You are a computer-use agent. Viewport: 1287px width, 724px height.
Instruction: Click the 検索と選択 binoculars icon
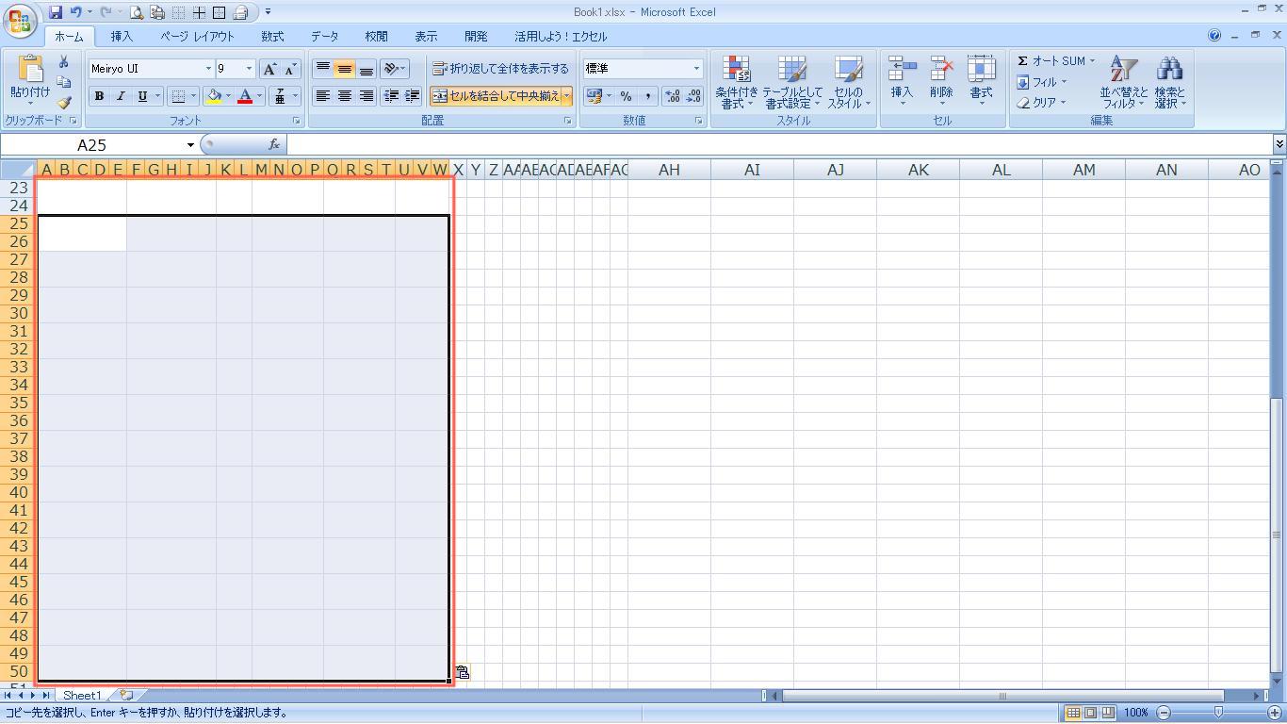(x=1169, y=69)
